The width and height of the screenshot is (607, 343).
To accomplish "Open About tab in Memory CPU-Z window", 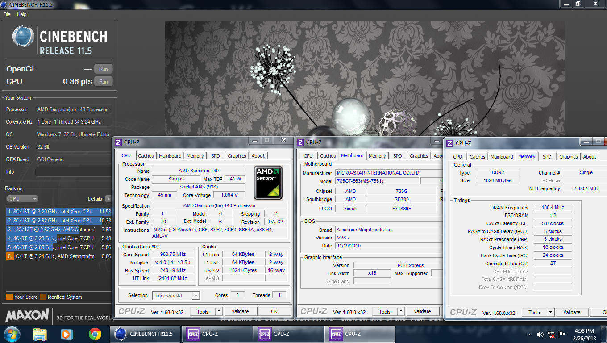I will click(x=590, y=157).
